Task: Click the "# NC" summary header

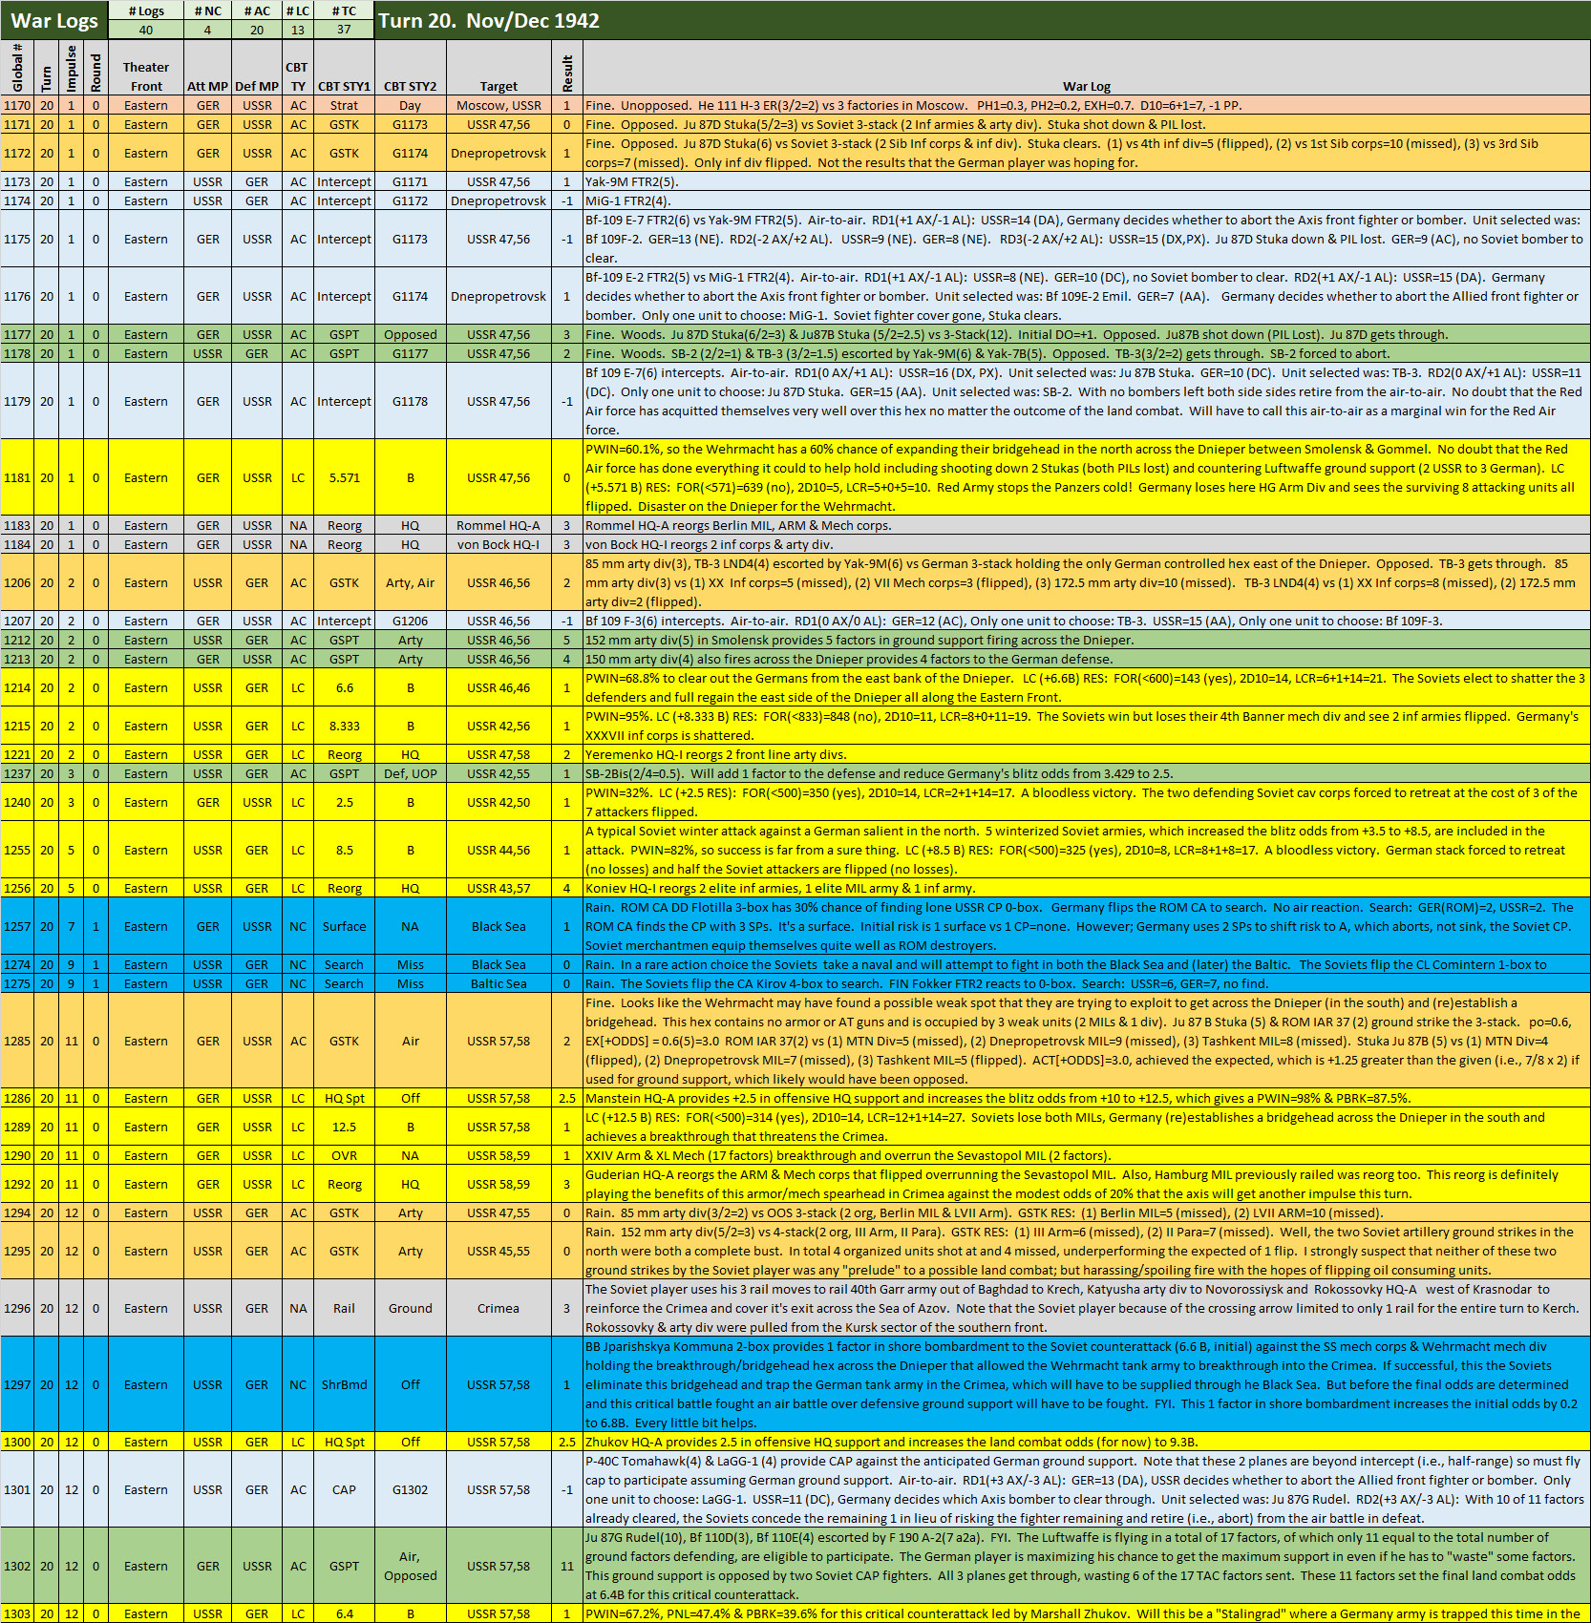Action: point(208,11)
